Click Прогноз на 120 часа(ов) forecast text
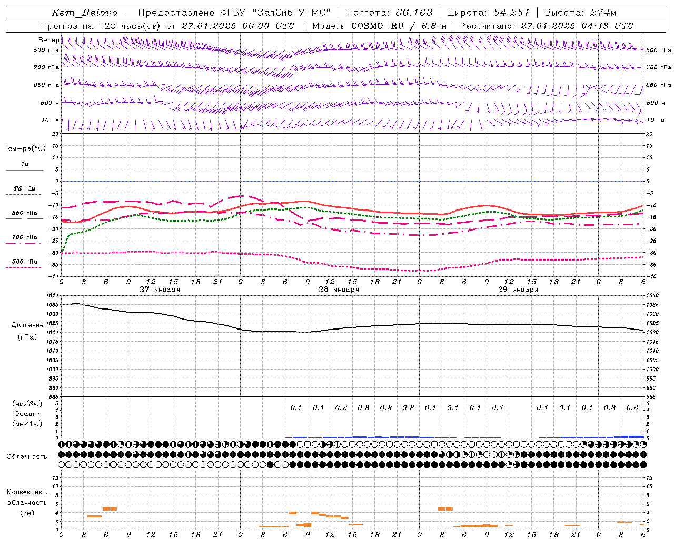 click(x=101, y=26)
